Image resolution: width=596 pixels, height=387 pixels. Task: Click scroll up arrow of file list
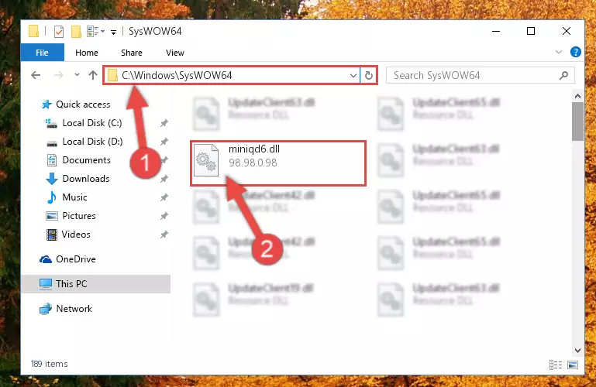point(577,97)
